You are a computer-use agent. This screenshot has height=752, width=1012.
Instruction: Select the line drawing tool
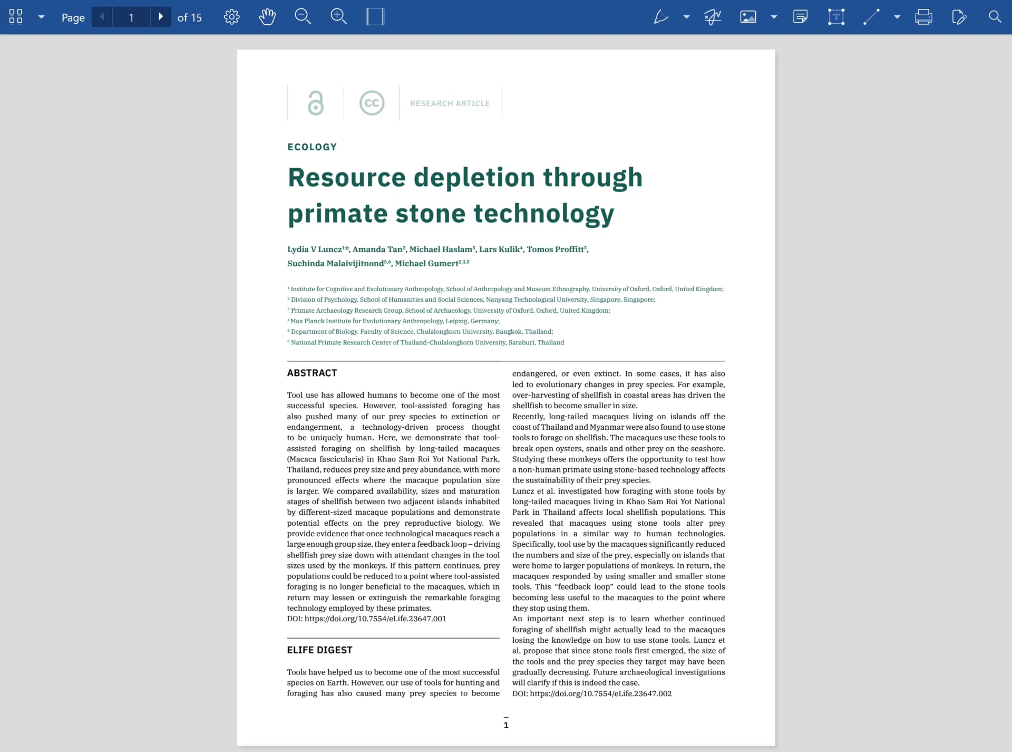(871, 17)
